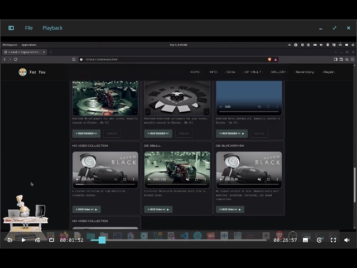
Task: Reload the page with the refresh icon
Action: click(16, 60)
